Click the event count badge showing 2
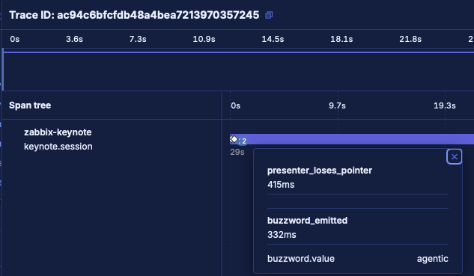The height and width of the screenshot is (276, 474). pos(243,141)
